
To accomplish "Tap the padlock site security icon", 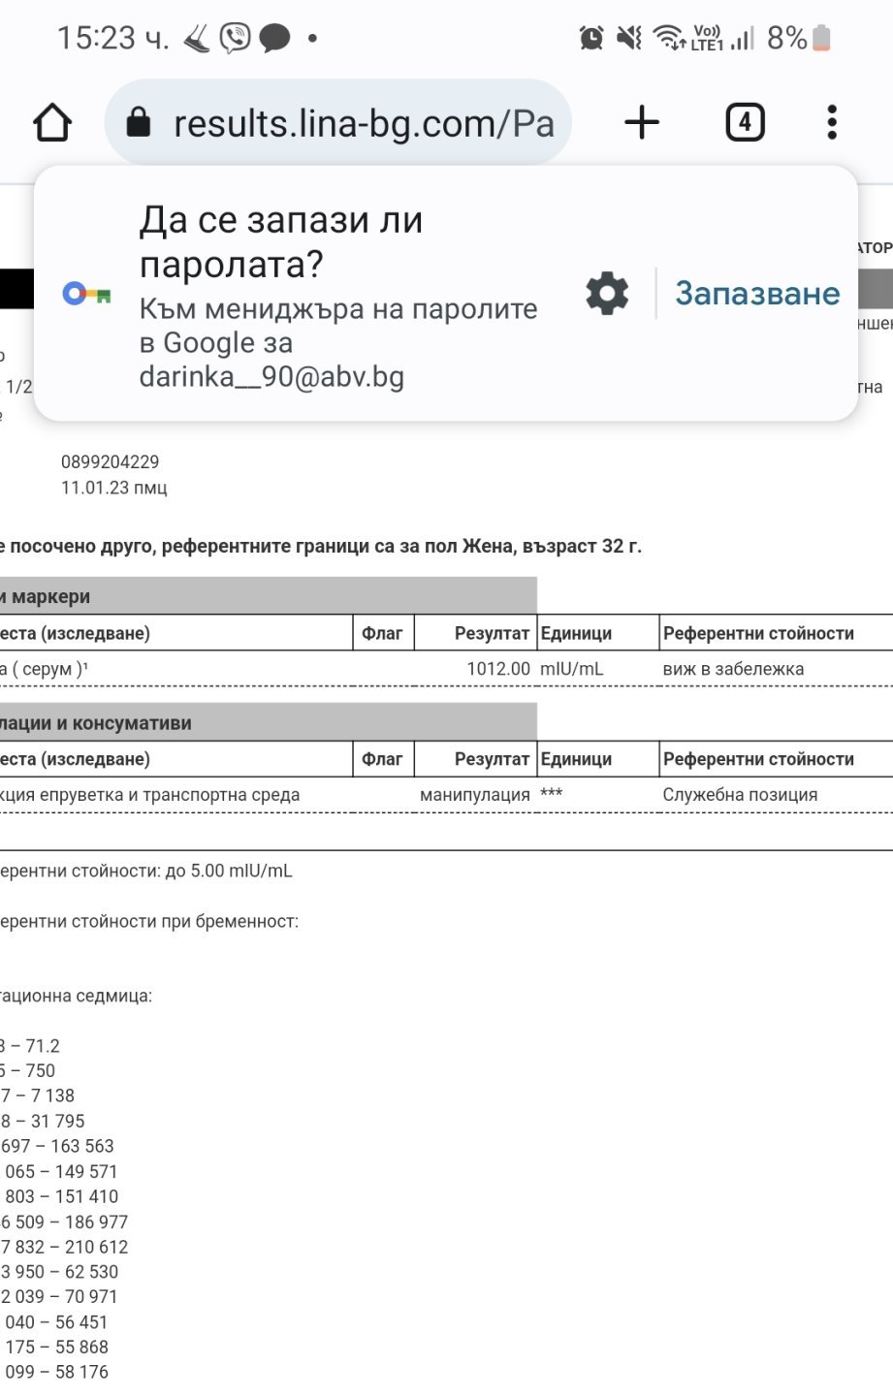I will [139, 123].
